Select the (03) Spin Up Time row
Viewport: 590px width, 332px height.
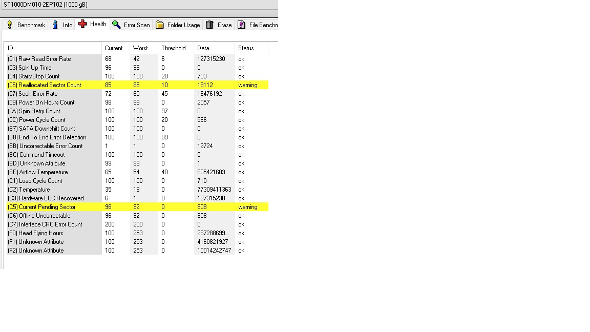click(x=137, y=68)
